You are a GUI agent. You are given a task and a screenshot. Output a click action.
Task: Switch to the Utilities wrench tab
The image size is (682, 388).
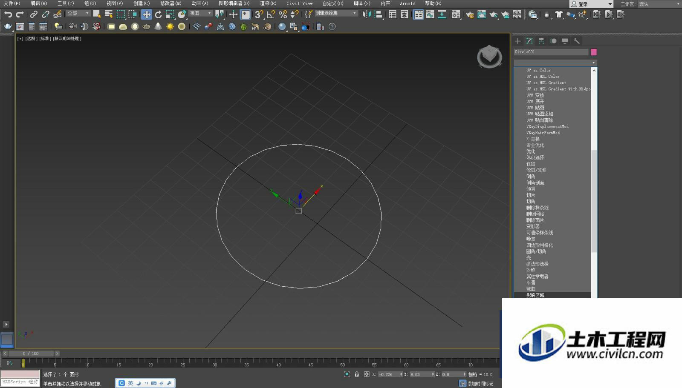(577, 41)
